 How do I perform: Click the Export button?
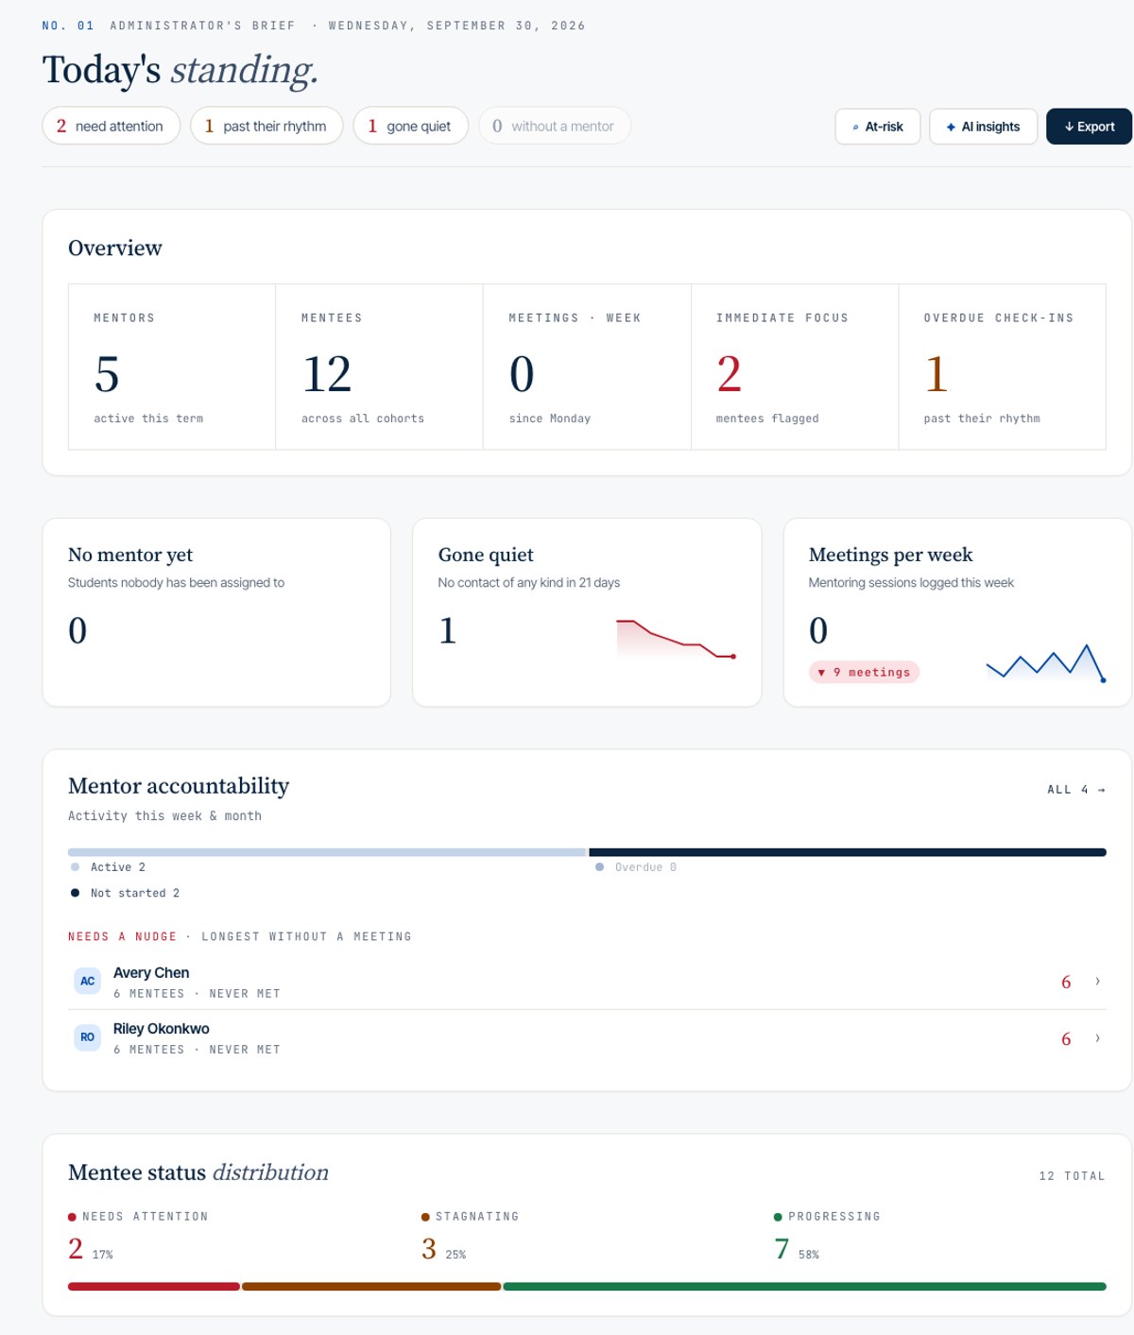pyautogui.click(x=1089, y=127)
